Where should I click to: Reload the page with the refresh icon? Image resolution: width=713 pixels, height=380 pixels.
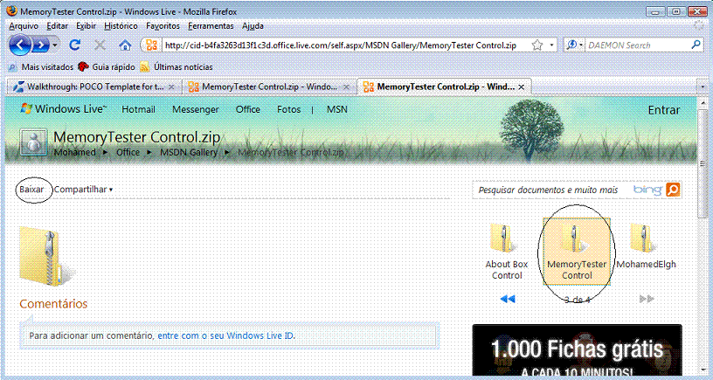75,45
